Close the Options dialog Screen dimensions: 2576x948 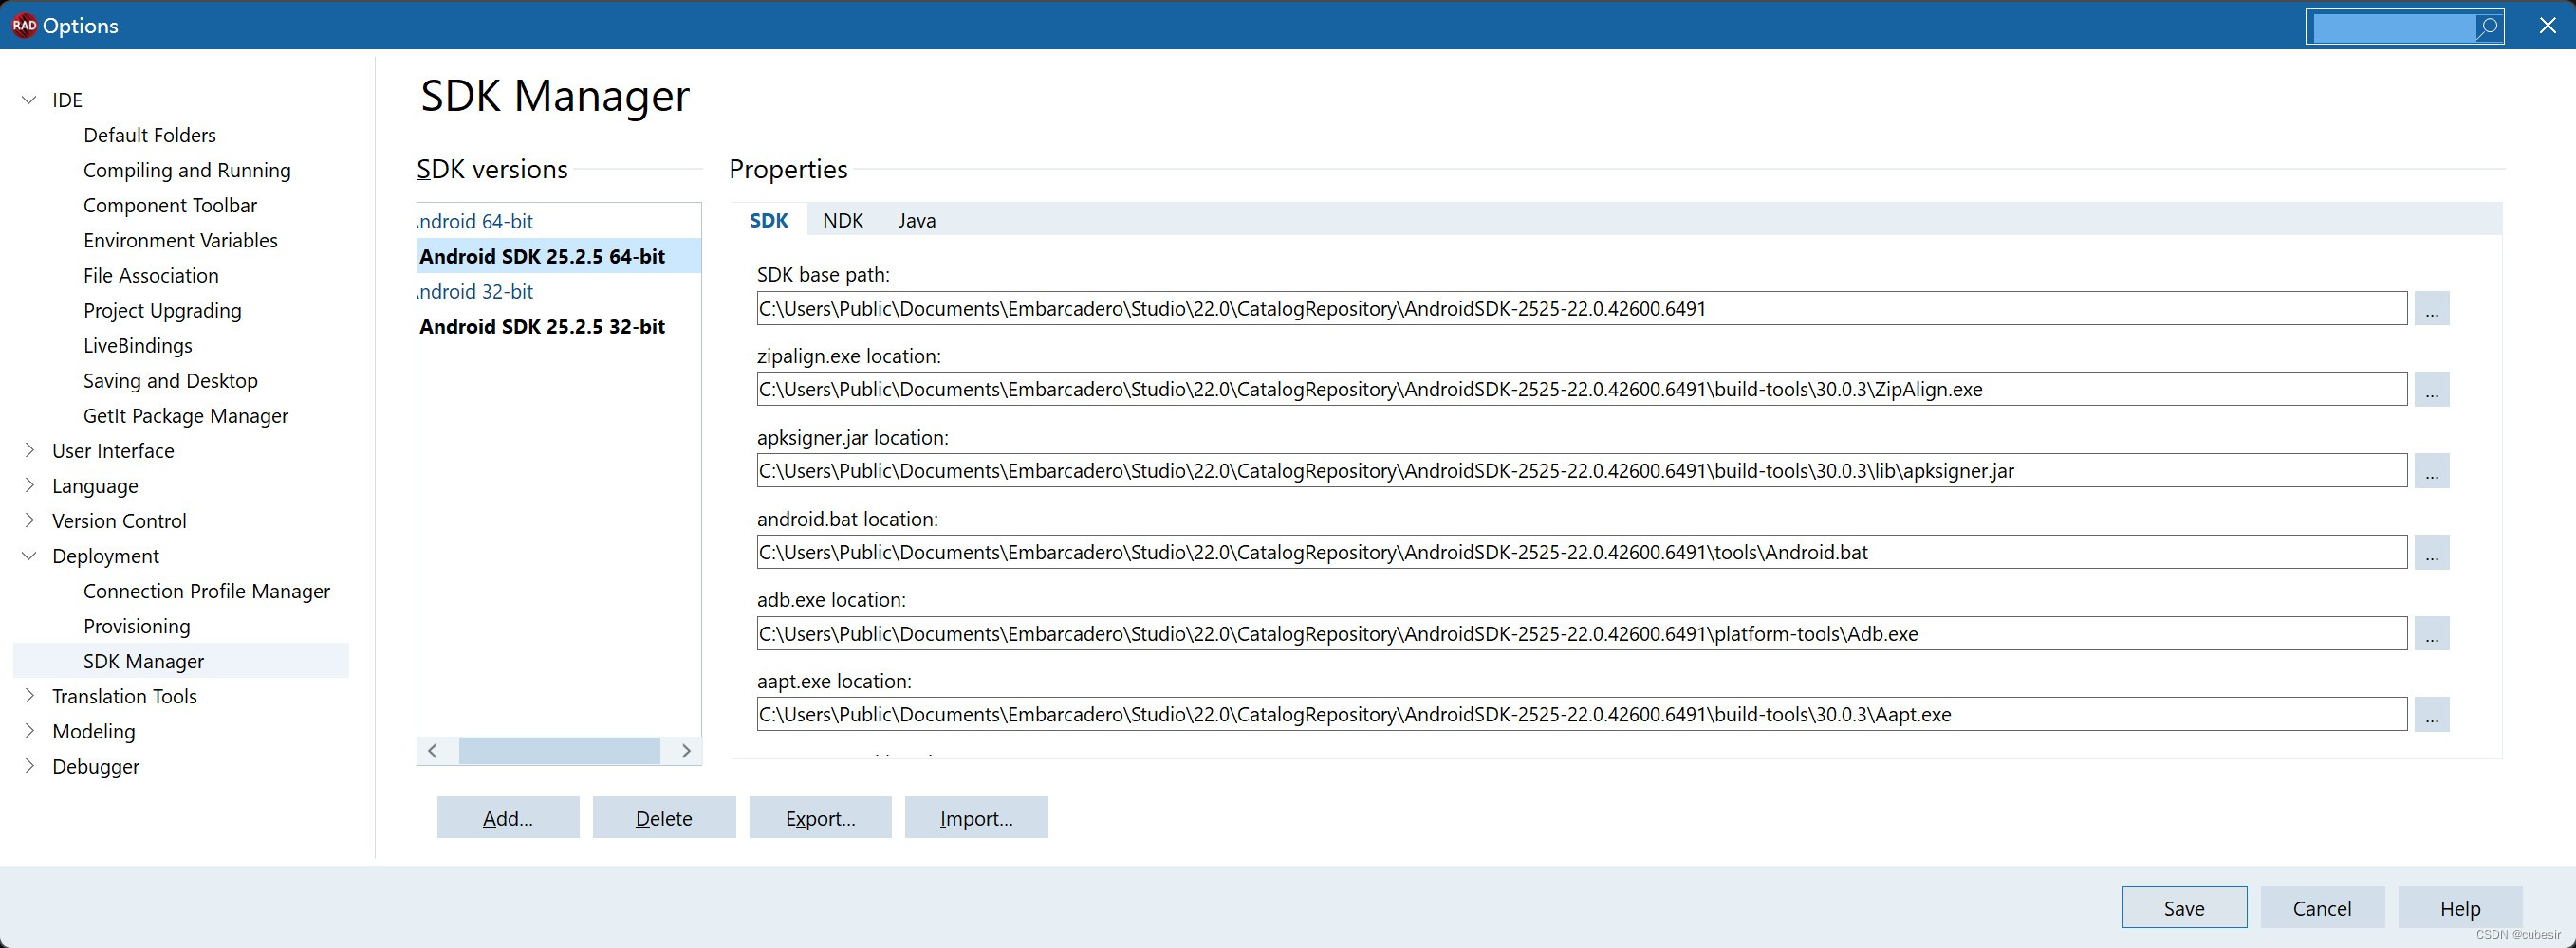pyautogui.click(x=2547, y=25)
